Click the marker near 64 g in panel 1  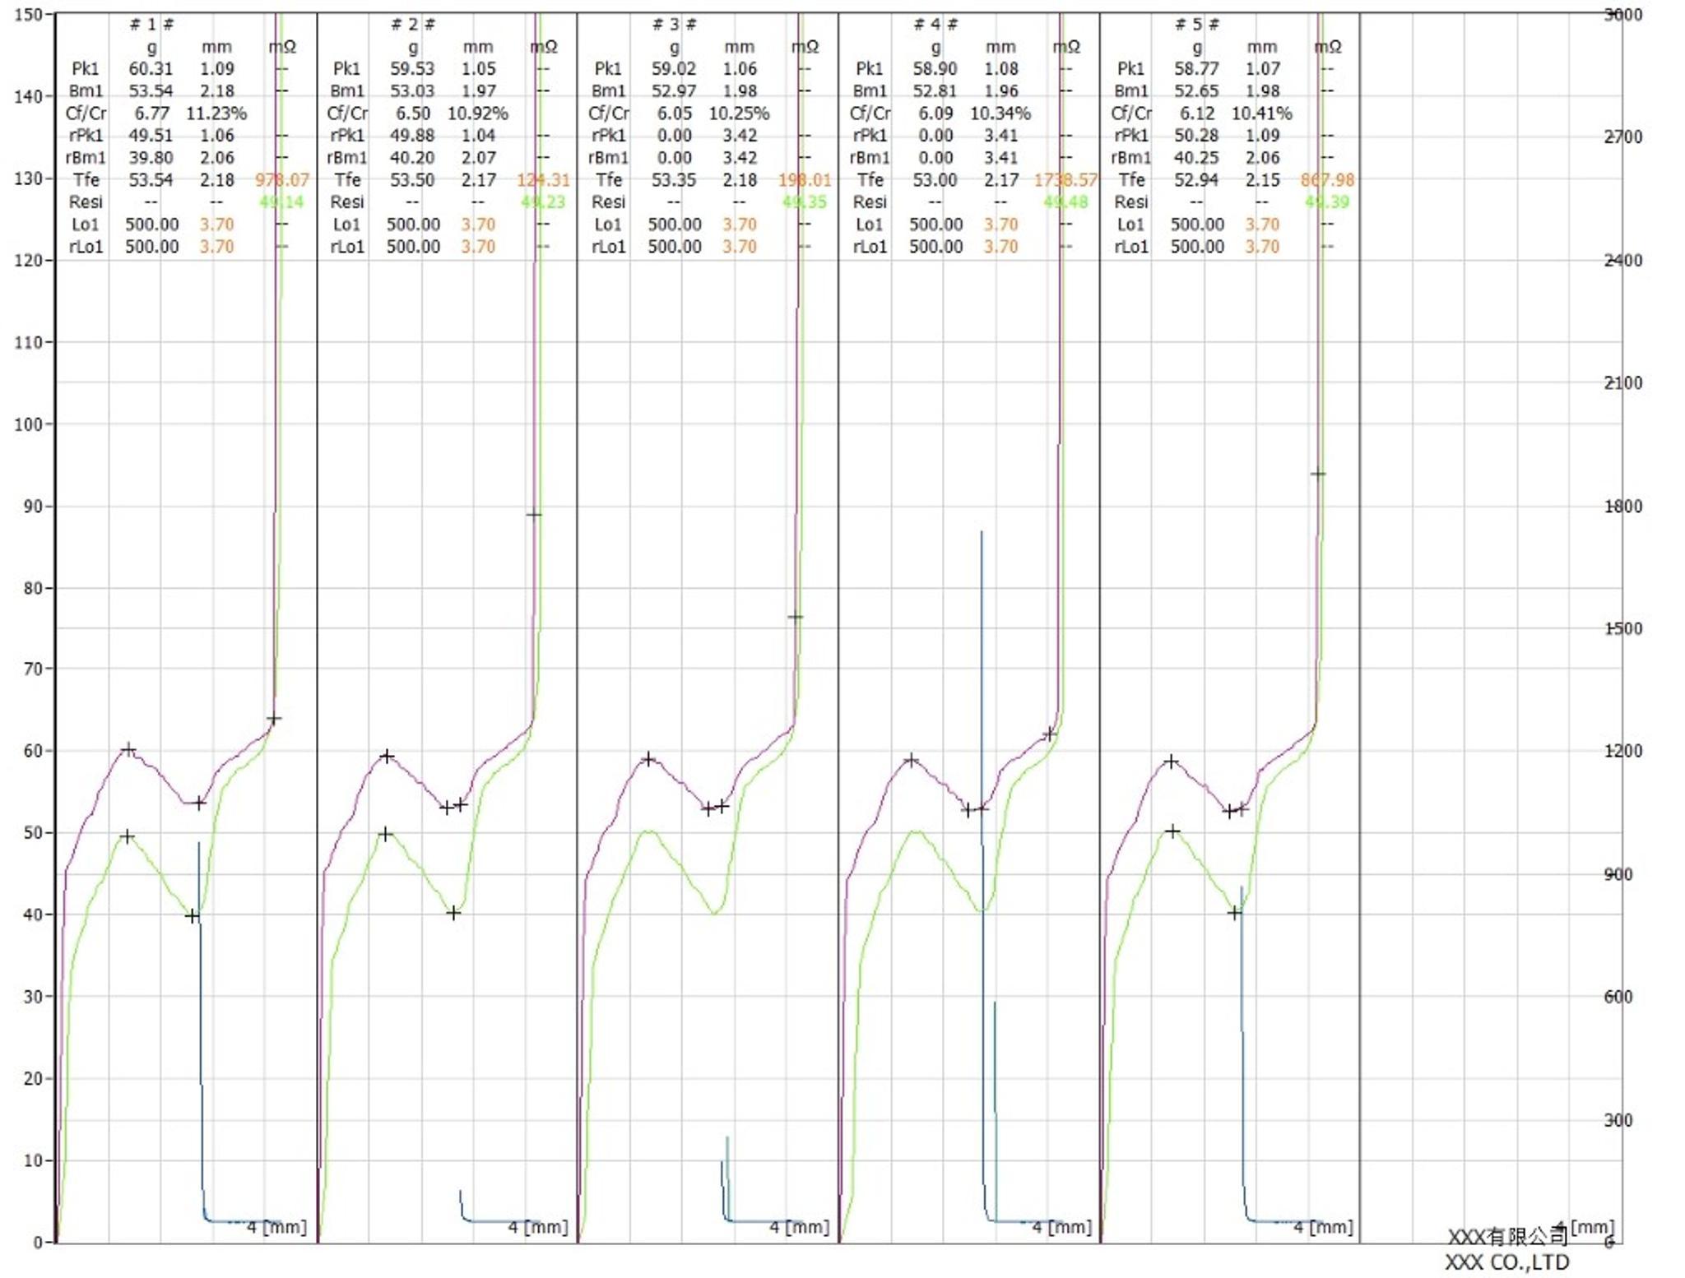pos(274,720)
